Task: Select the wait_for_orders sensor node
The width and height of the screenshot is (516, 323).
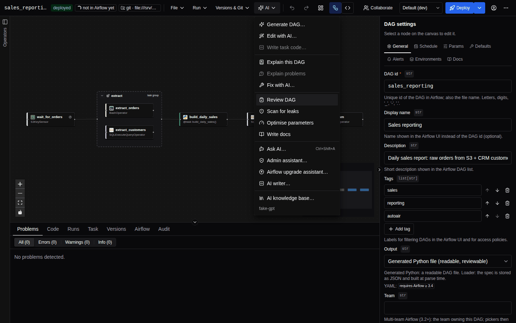Action: (x=51, y=119)
